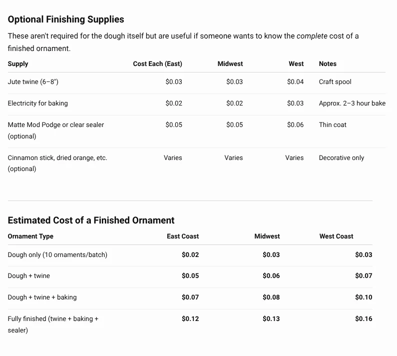Viewport: 397px width, 356px height.
Task: Click the Craft spool note
Action: click(335, 81)
